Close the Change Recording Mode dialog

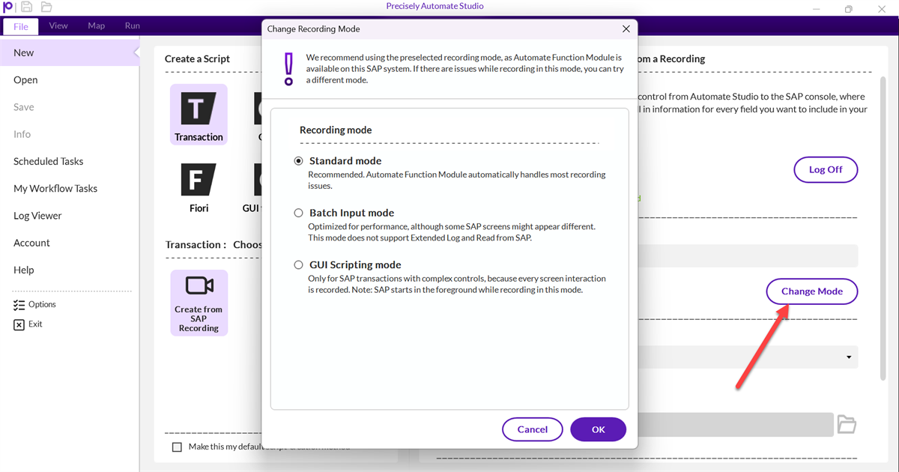pos(626,29)
